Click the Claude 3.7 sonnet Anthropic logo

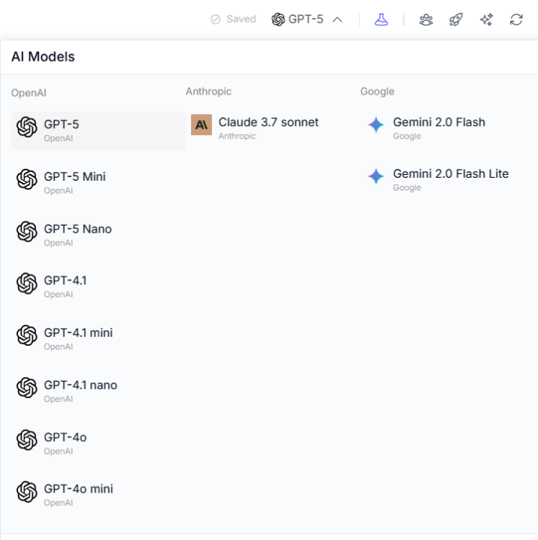point(202,124)
